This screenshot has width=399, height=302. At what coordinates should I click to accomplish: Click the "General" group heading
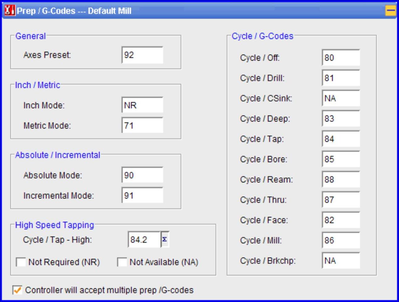(x=31, y=36)
